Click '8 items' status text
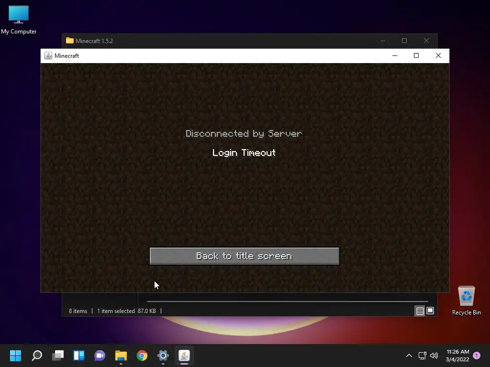Screen dimensions: 490x367 click(78, 311)
